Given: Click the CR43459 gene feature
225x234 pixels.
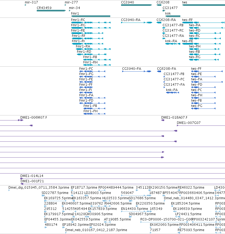Looking at the screenshot, I should [x=51, y=11].
